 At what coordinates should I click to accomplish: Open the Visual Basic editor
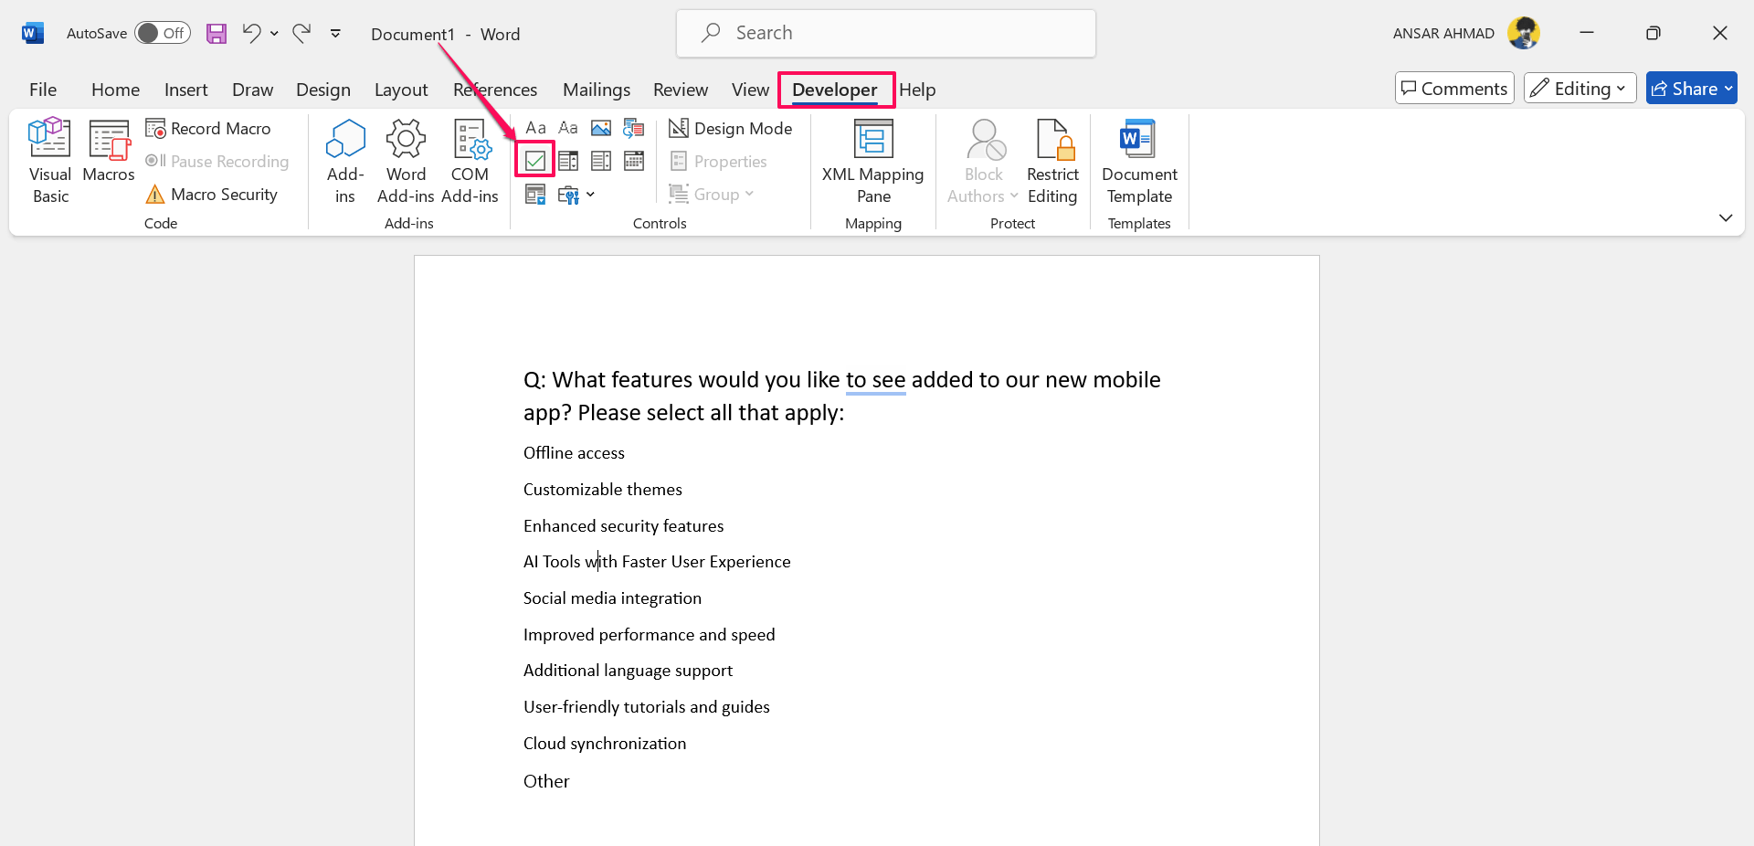point(49,161)
